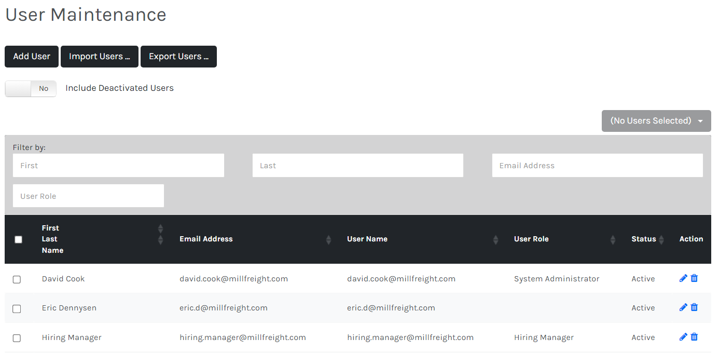Delete the Hiring Manager user via trash icon
Image resolution: width=719 pixels, height=353 pixels.
(x=694, y=337)
